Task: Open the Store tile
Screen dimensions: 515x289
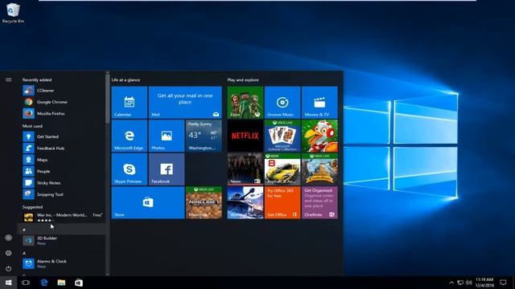Action: [148, 202]
